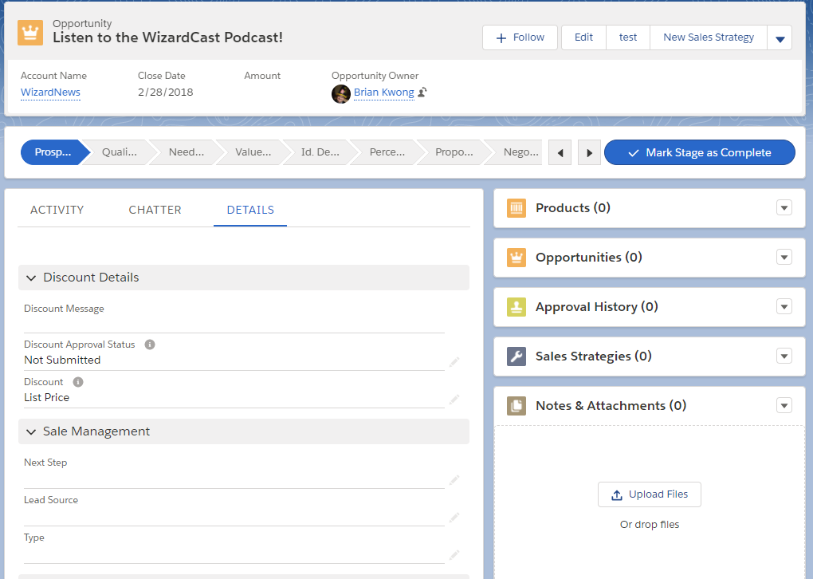Open more actions dropdown in header
The height and width of the screenshot is (579, 813).
click(780, 37)
